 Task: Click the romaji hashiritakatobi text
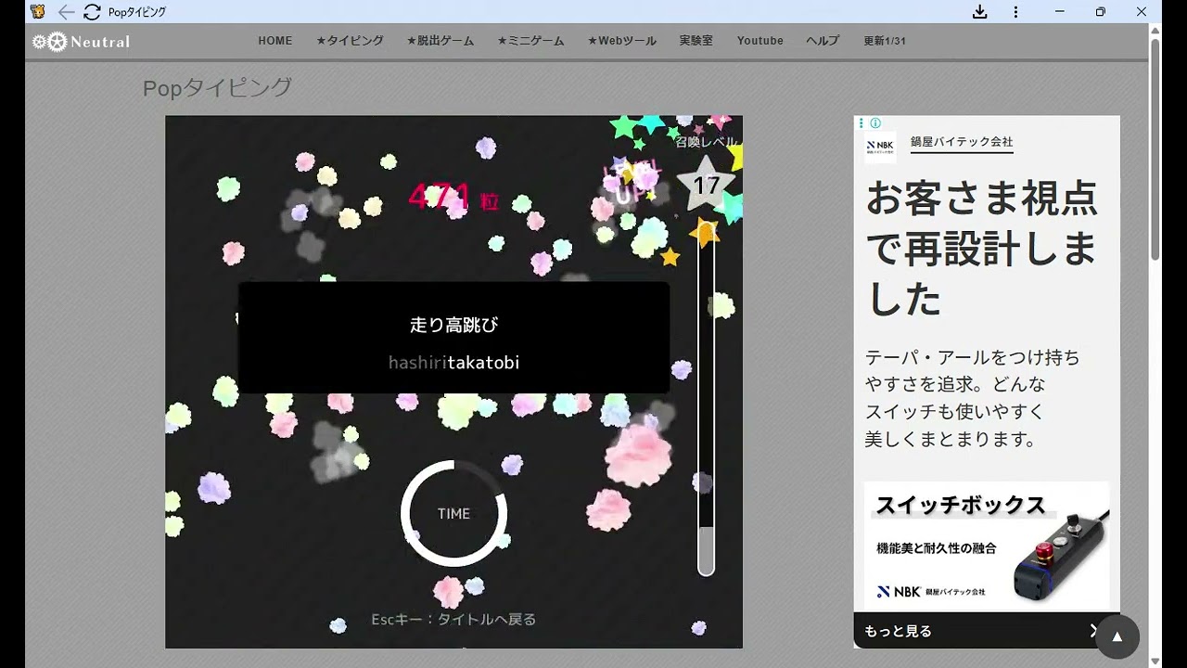click(x=453, y=363)
